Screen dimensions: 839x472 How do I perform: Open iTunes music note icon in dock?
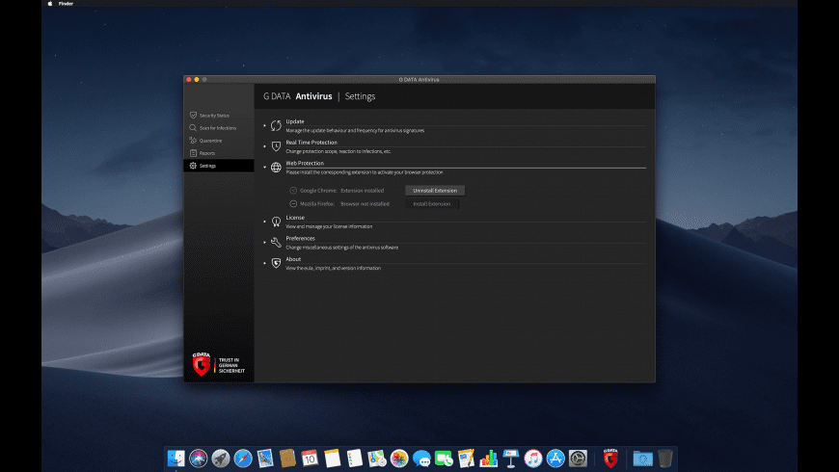tap(533, 459)
